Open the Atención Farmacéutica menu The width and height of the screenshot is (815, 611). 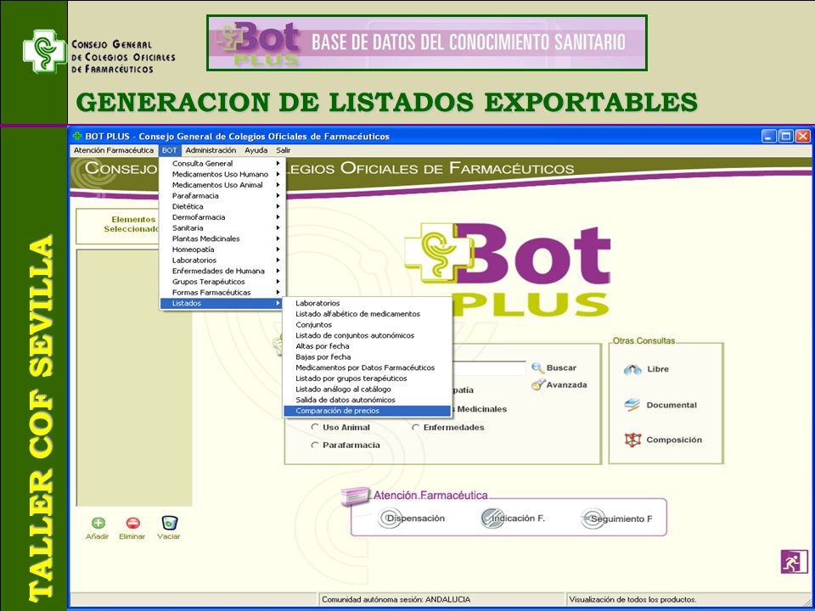pyautogui.click(x=114, y=150)
